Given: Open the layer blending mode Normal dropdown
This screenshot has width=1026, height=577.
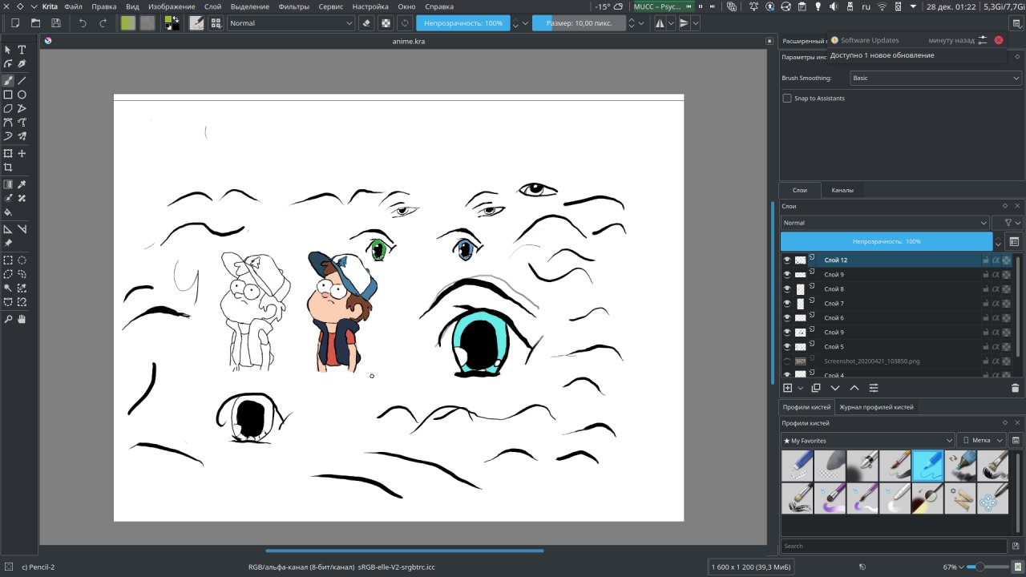Looking at the screenshot, I should [885, 223].
